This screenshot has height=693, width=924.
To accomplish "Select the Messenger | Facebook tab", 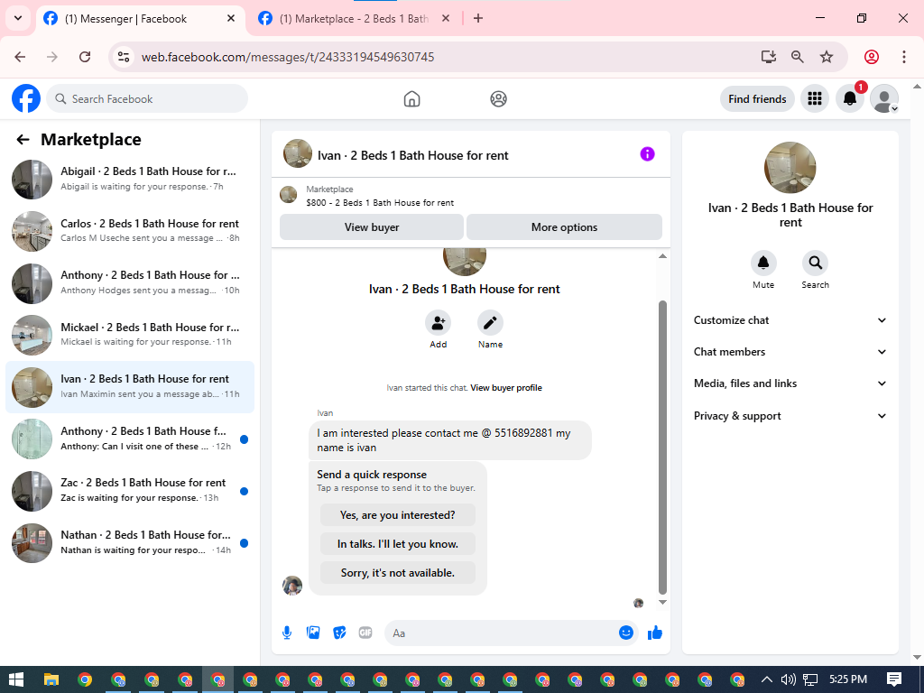I will coord(140,19).
